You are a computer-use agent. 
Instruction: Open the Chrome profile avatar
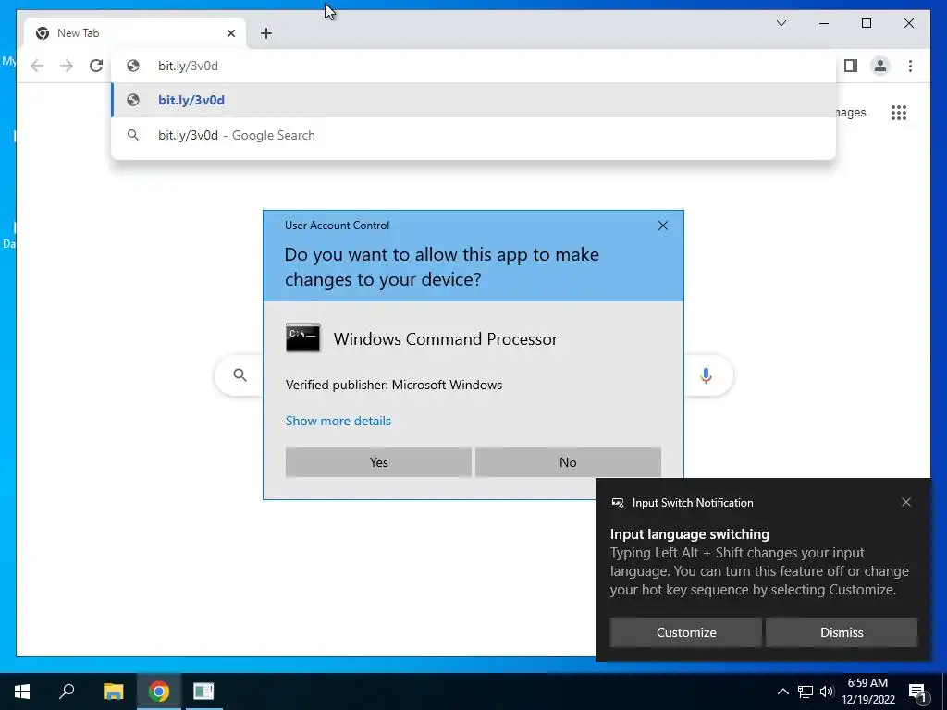click(x=880, y=66)
